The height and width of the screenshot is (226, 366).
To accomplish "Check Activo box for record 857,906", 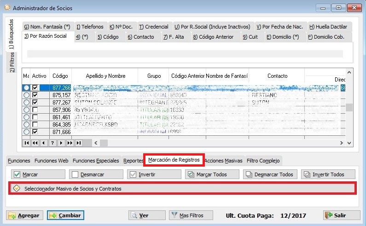I will tap(35, 110).
